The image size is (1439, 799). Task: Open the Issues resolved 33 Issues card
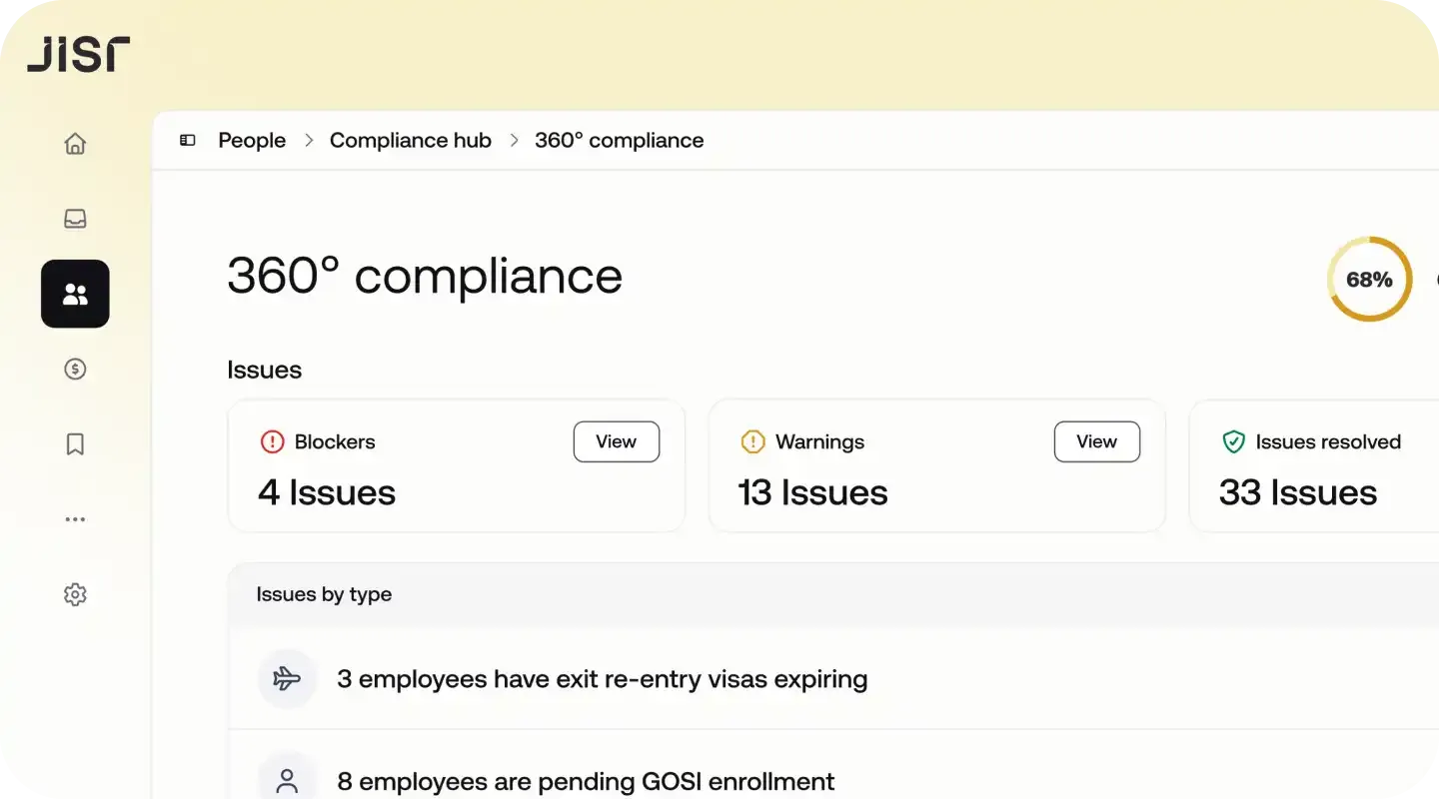tap(1314, 465)
